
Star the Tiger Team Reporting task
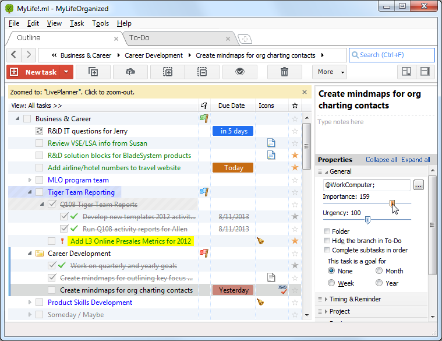(x=295, y=192)
